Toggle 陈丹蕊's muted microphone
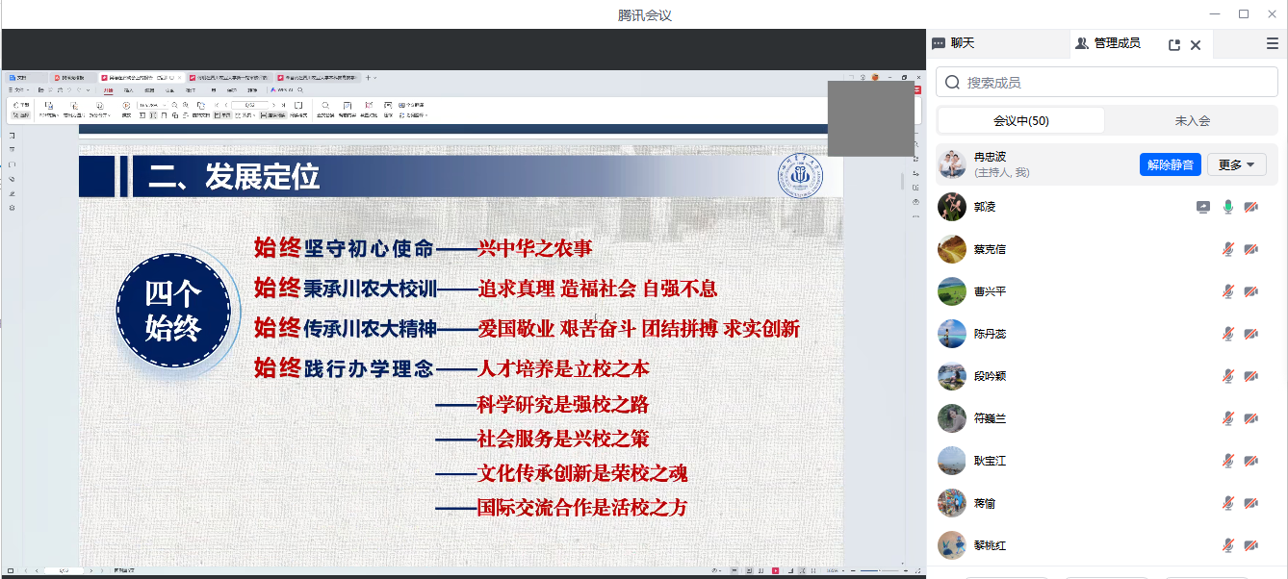This screenshot has width=1288, height=579. coord(1228,334)
